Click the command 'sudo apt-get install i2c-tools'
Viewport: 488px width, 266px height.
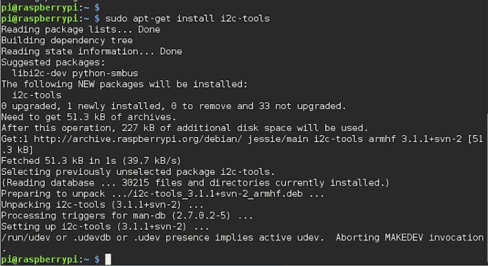[x=187, y=18]
